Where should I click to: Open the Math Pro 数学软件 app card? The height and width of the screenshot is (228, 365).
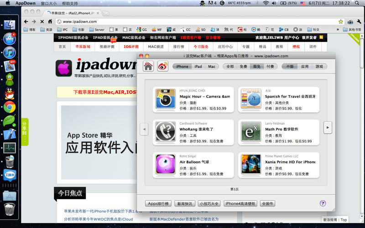(x=279, y=132)
